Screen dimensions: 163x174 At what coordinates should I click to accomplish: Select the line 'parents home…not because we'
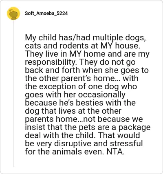[84, 119]
